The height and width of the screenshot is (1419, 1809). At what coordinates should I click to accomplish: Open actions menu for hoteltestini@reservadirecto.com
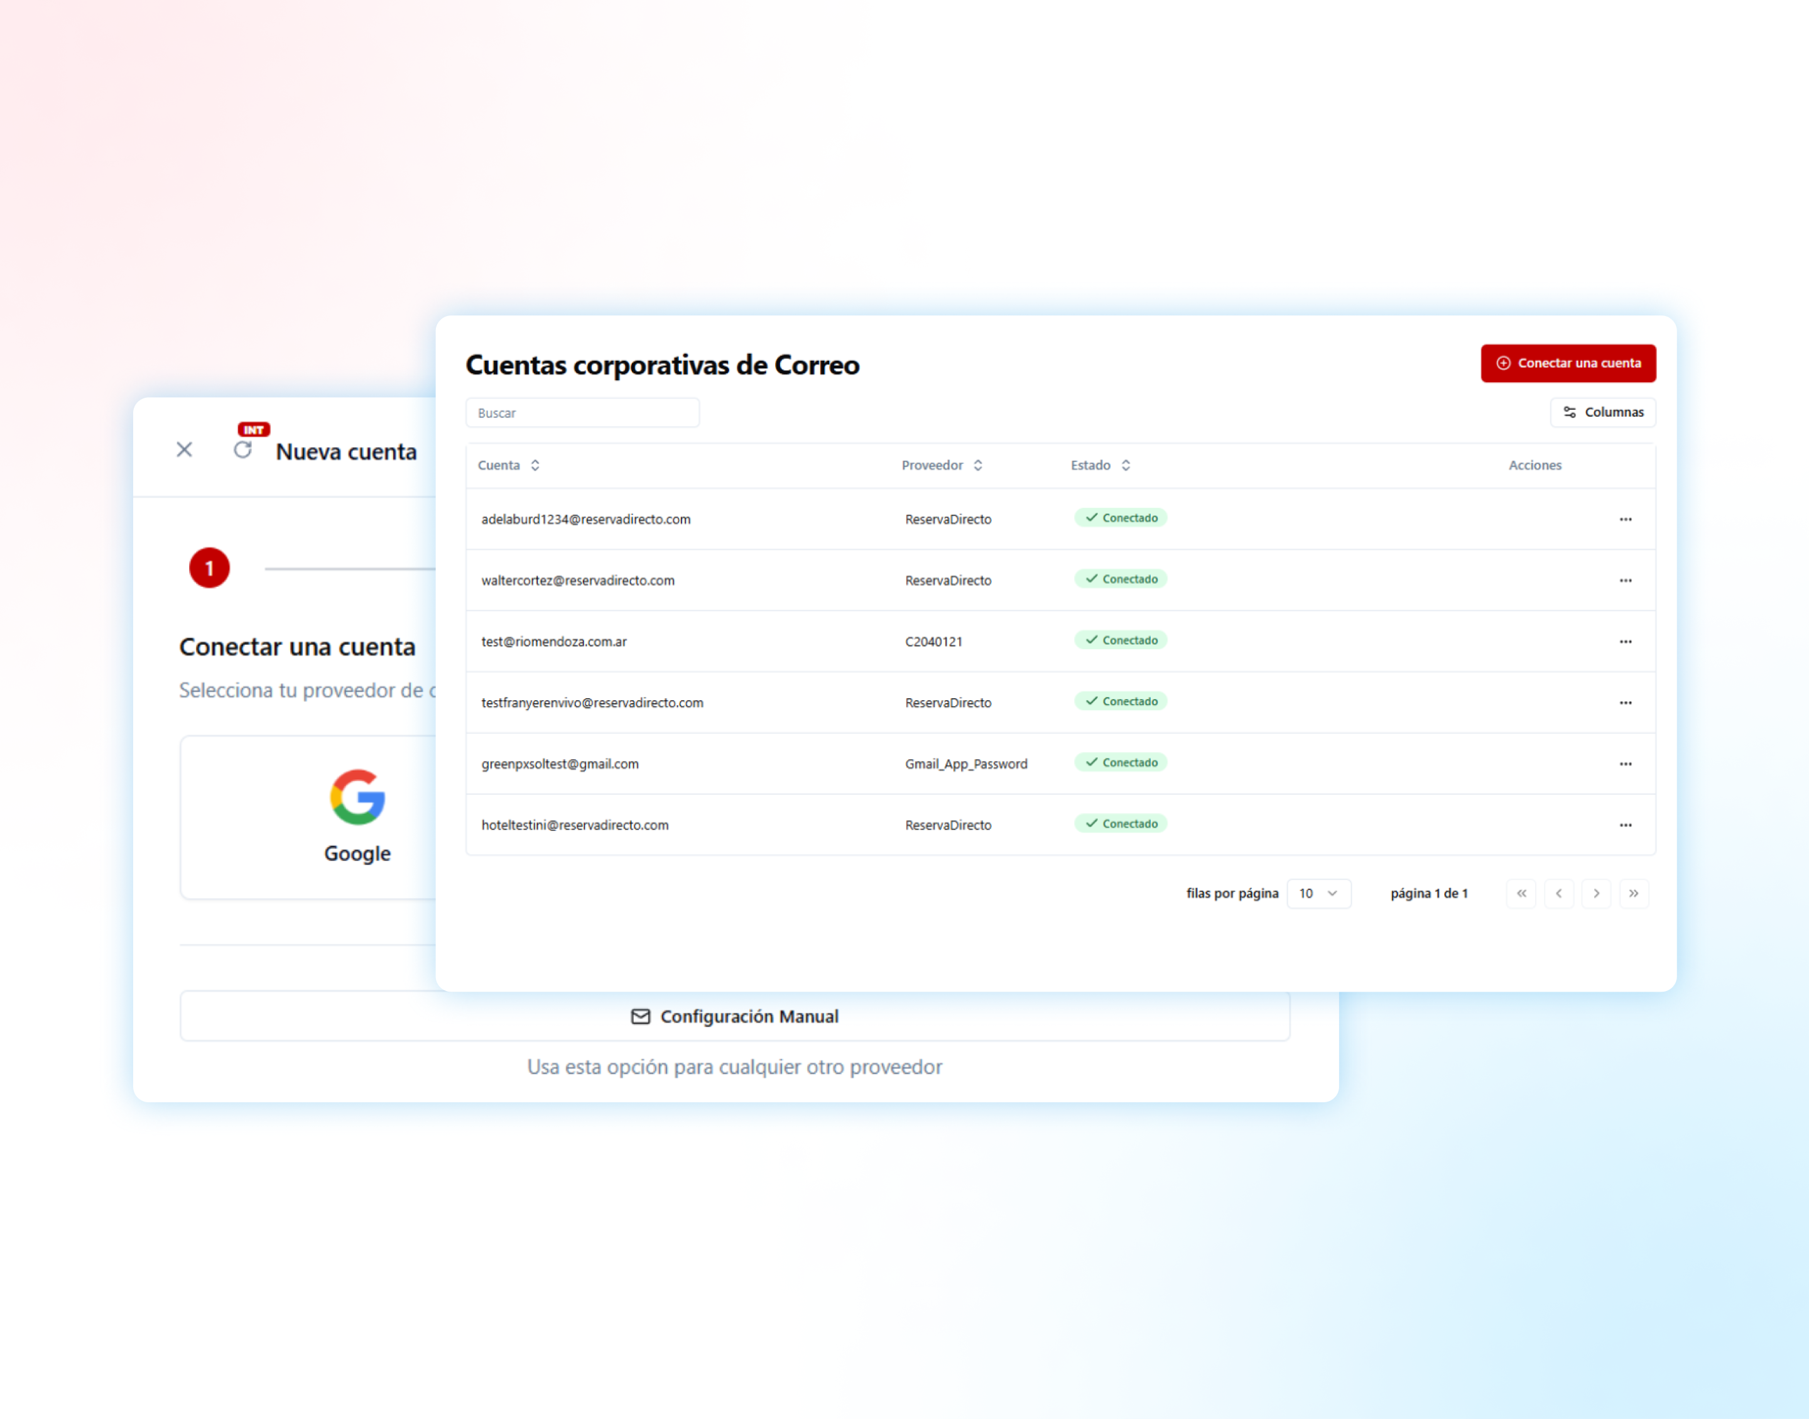[1625, 825]
